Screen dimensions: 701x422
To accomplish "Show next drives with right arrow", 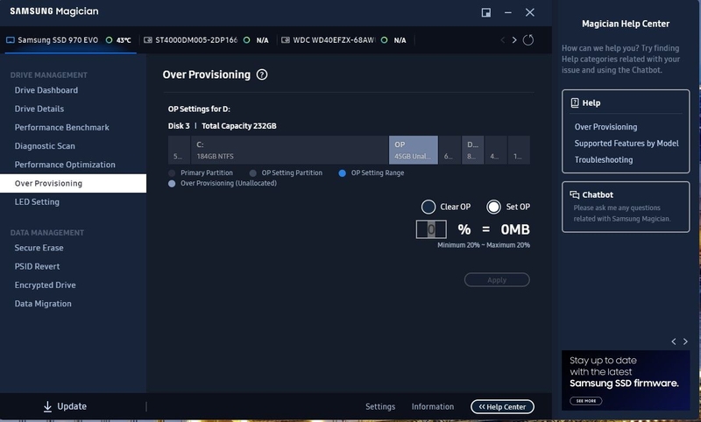I will click(x=514, y=40).
